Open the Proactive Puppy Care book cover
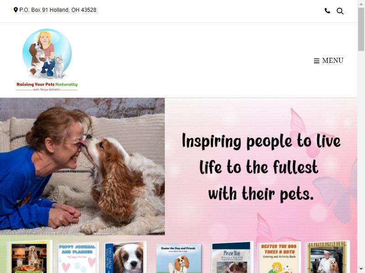 125,257
